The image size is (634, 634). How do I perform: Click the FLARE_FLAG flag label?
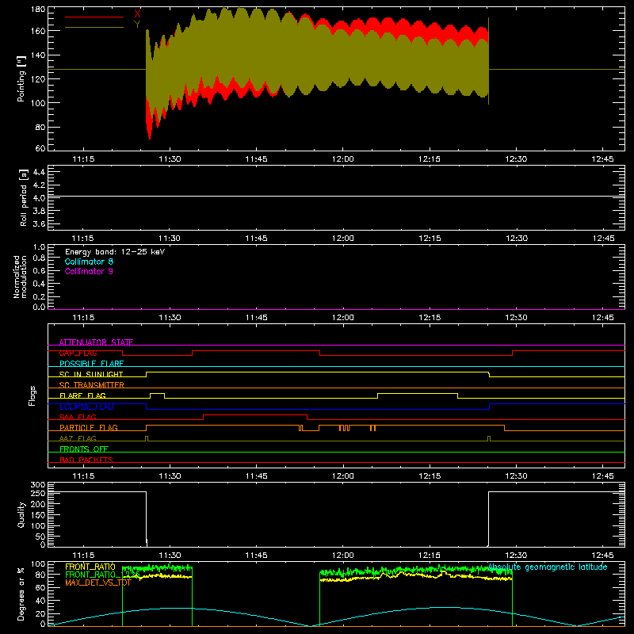[82, 395]
